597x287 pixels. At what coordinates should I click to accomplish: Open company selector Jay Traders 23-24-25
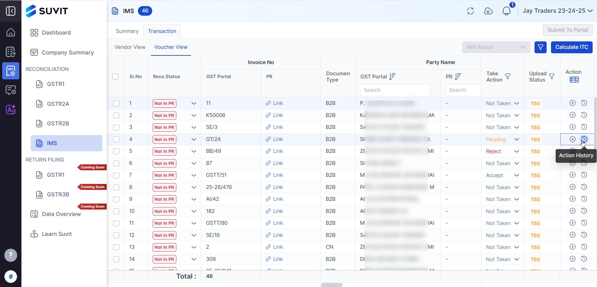[558, 11]
